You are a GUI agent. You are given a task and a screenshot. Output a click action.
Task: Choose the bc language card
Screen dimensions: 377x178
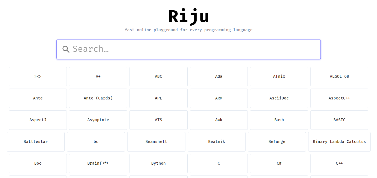point(96,142)
